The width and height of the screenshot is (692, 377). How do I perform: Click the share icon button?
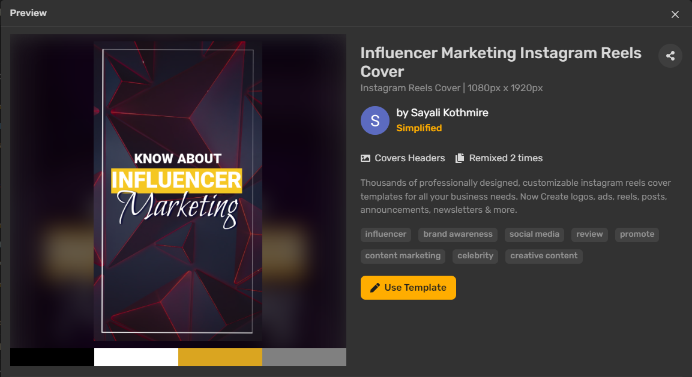(670, 56)
